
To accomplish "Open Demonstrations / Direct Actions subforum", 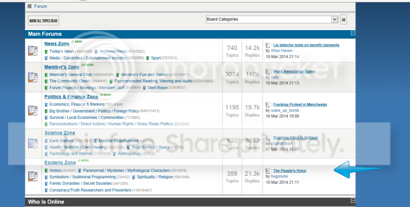I will coord(111,124).
